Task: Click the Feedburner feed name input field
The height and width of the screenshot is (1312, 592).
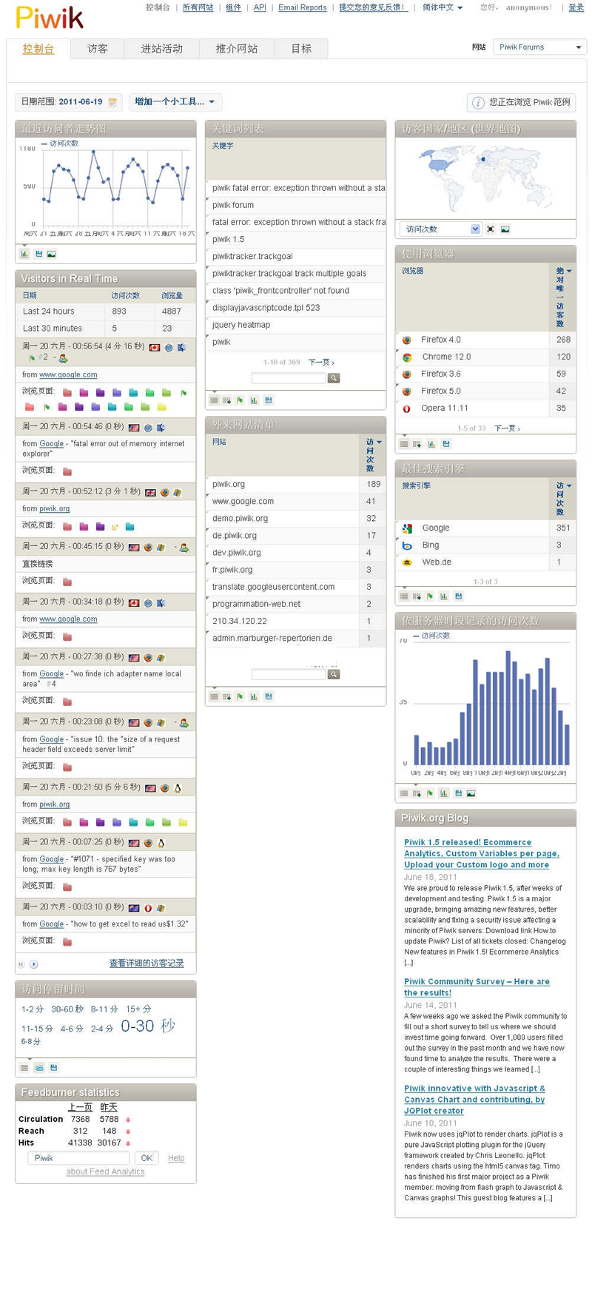Action: [78, 1158]
